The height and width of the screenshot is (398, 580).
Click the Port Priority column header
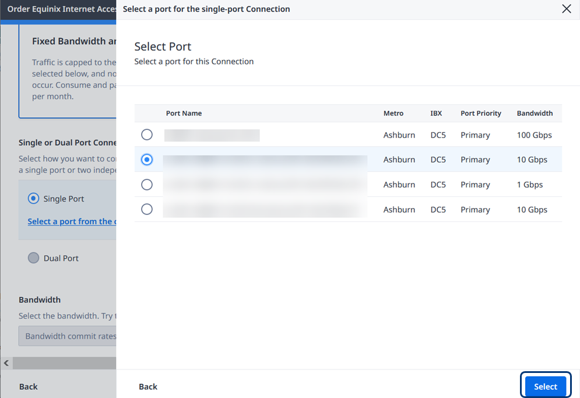click(481, 113)
